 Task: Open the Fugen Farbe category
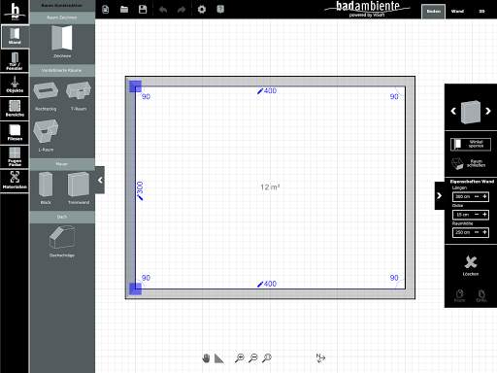[x=15, y=156]
